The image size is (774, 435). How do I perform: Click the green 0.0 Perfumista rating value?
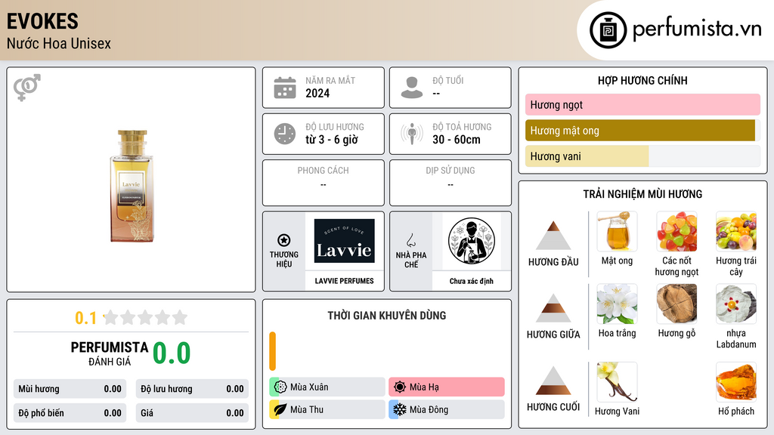coord(172,353)
